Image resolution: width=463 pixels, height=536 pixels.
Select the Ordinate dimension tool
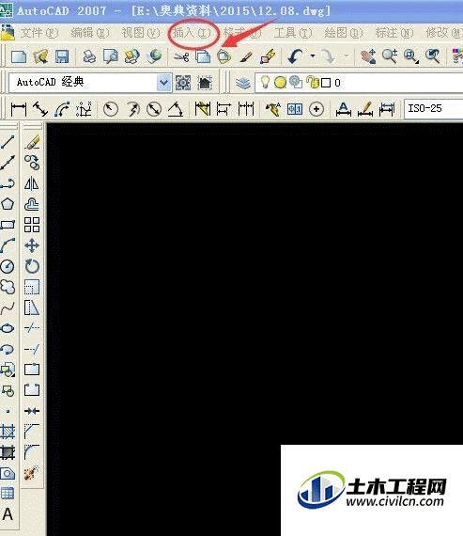pos(84,109)
